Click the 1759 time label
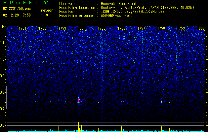 click(181, 28)
